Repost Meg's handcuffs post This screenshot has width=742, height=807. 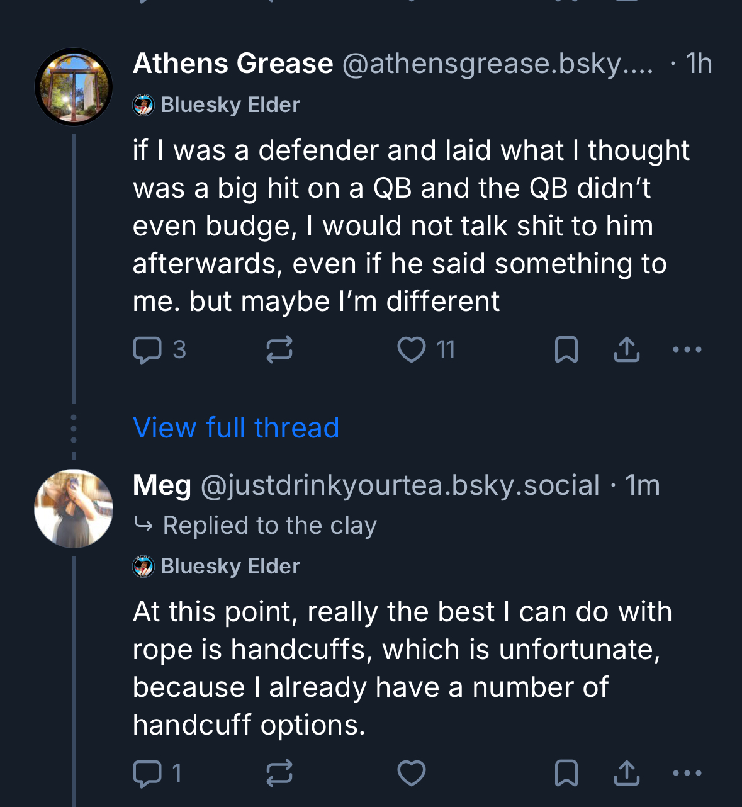pos(279,774)
